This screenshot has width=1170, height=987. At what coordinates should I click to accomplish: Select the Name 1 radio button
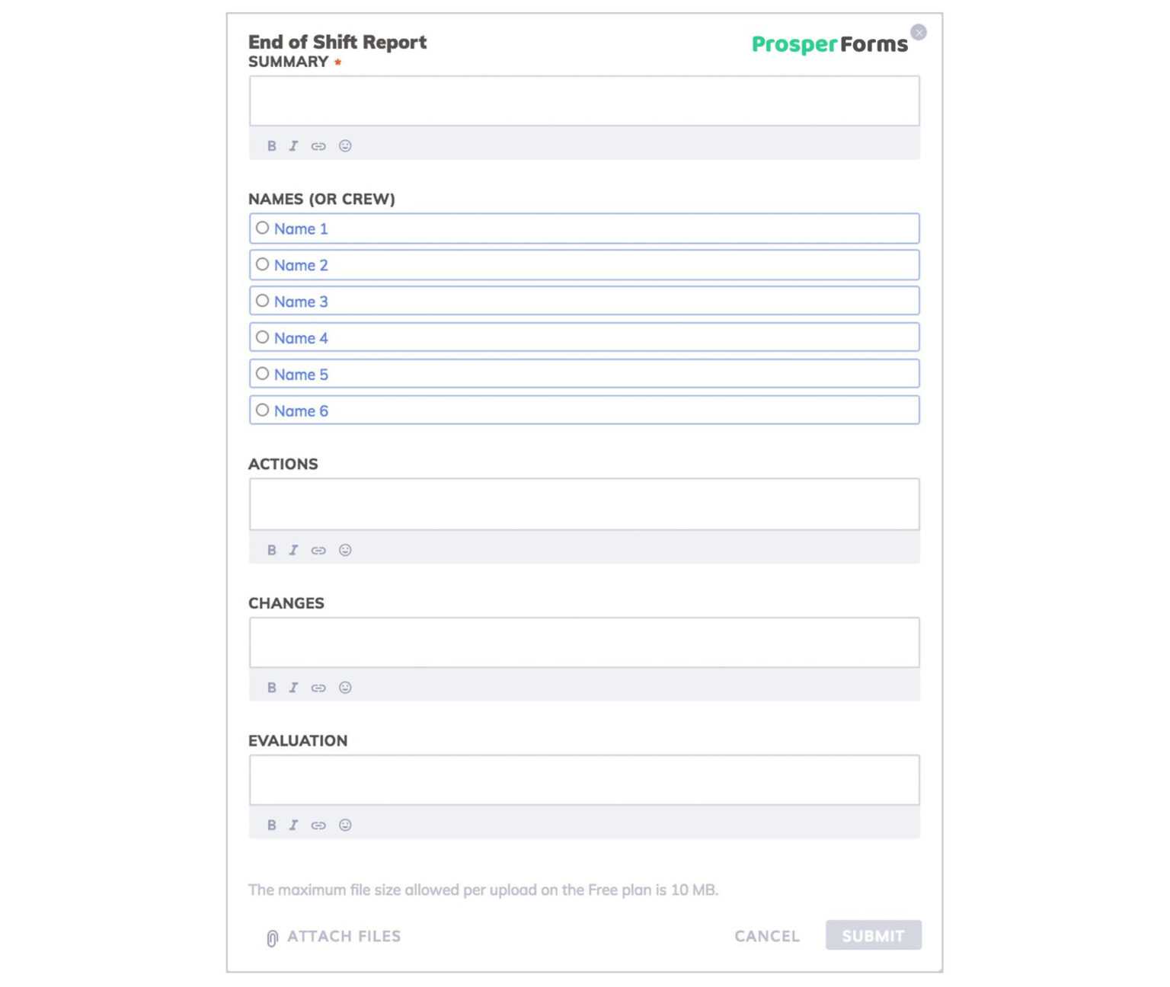[x=263, y=227]
